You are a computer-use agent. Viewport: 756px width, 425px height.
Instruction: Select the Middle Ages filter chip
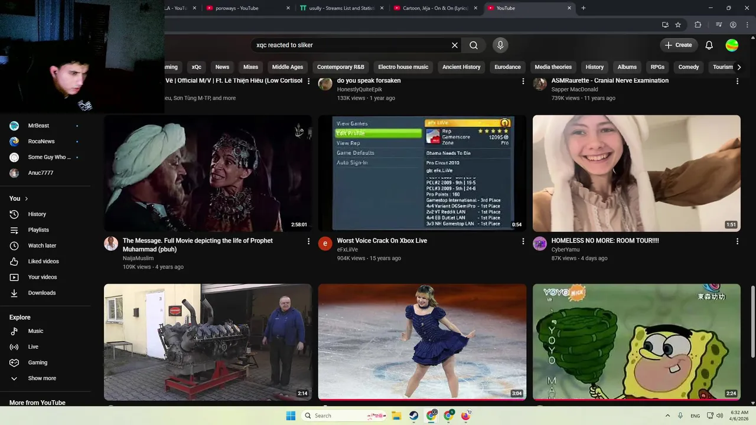click(288, 67)
